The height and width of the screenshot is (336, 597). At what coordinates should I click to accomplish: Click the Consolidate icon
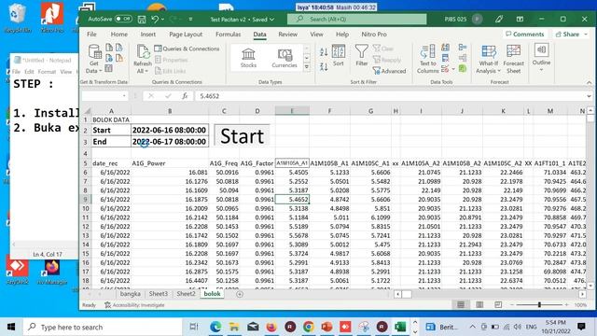463,48
